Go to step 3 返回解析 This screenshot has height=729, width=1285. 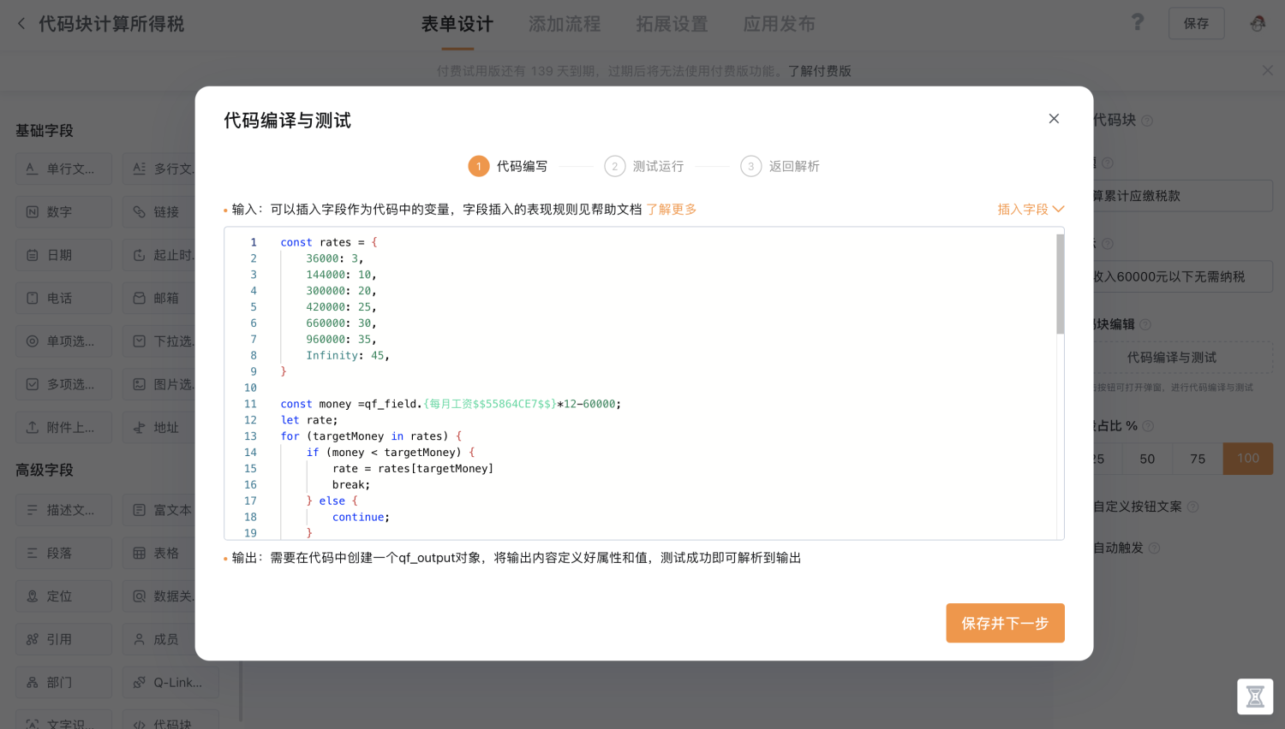[780, 166]
